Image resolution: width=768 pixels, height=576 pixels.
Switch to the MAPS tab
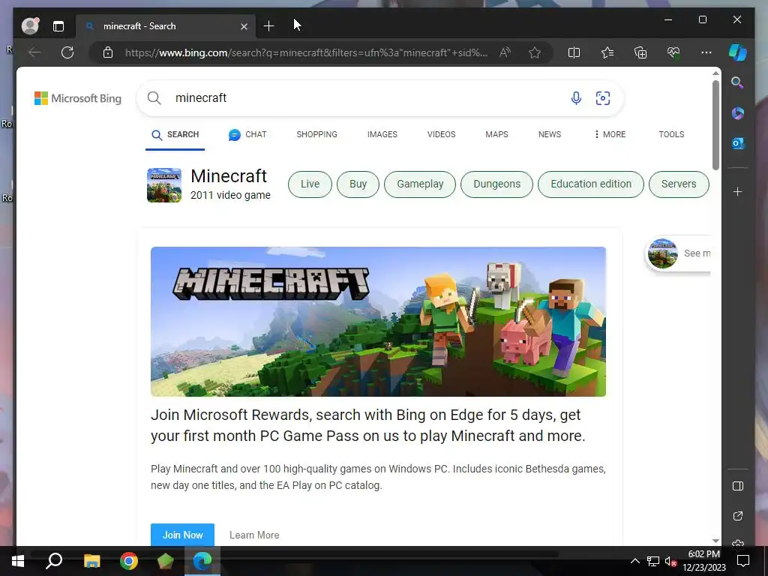pyautogui.click(x=496, y=135)
